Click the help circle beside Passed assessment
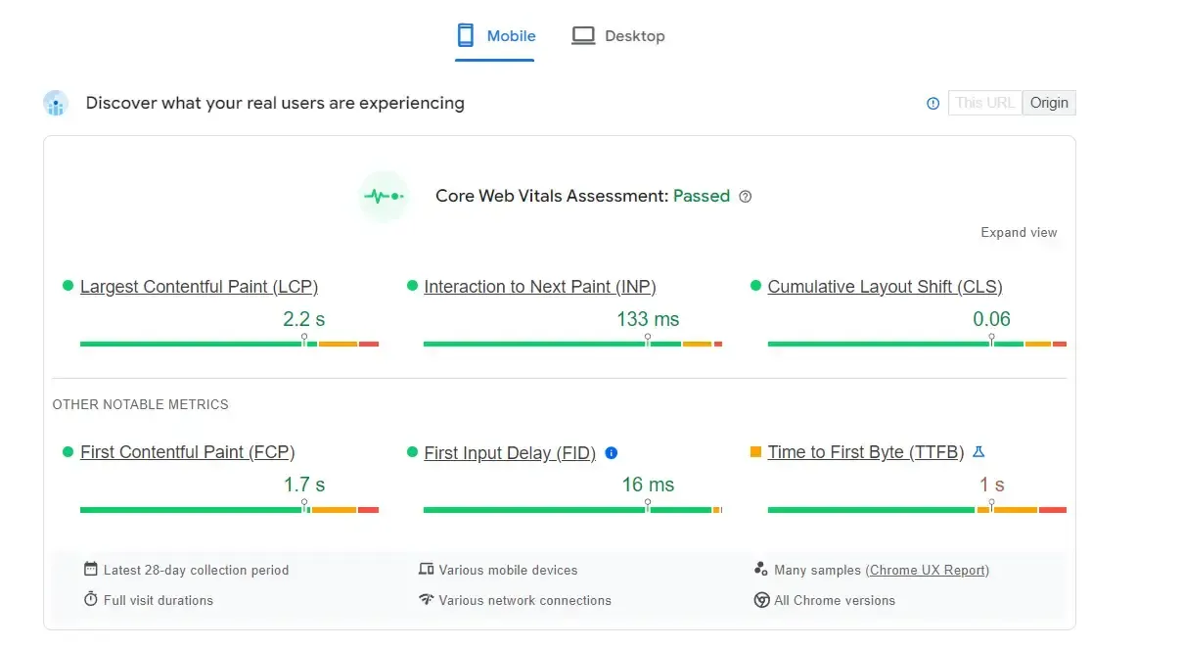The width and height of the screenshot is (1183, 648). (745, 196)
